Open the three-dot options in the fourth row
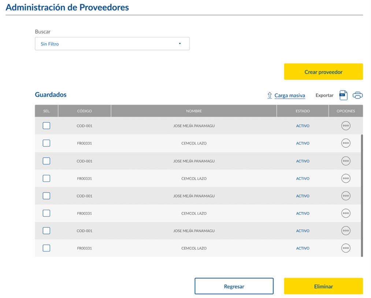Screen dimensions: 371x298 point(346,179)
